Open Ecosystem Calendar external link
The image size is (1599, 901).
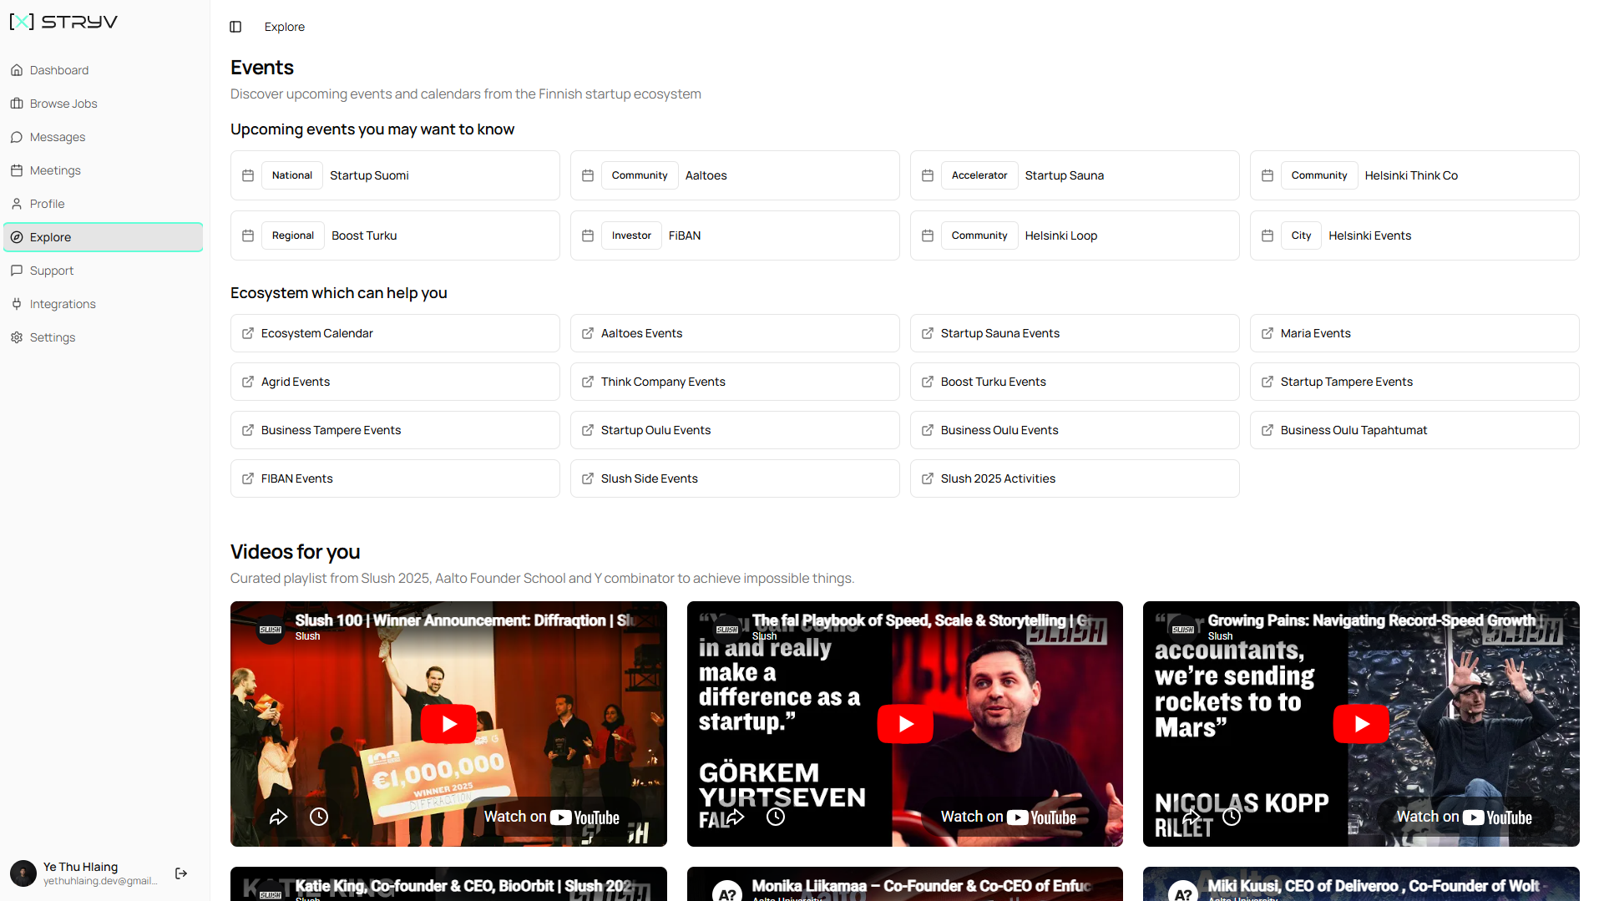(395, 333)
